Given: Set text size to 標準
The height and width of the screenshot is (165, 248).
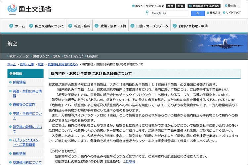Looking at the screenshot, I should click(170, 6).
